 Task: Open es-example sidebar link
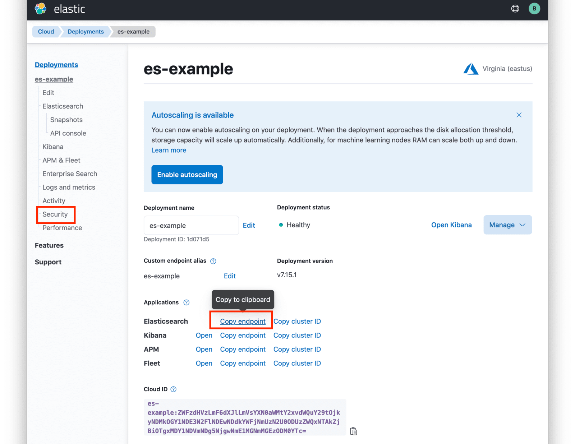54,79
